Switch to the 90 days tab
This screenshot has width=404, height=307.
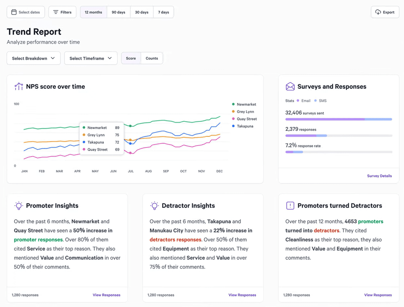[x=118, y=12]
